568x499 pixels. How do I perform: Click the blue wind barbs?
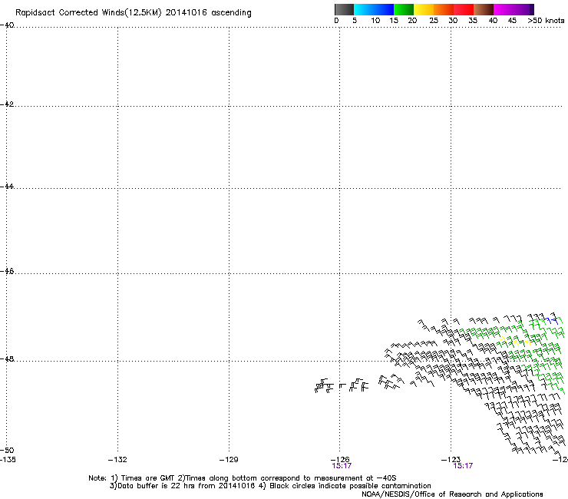[x=551, y=320]
